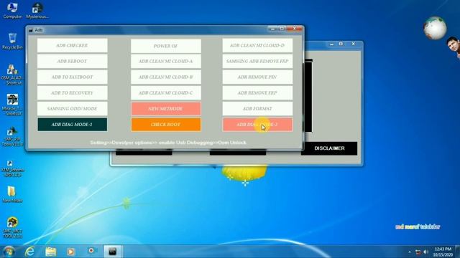Screen dimensions: 460x258
Task: Click the POWER OF button
Action: [166, 46]
